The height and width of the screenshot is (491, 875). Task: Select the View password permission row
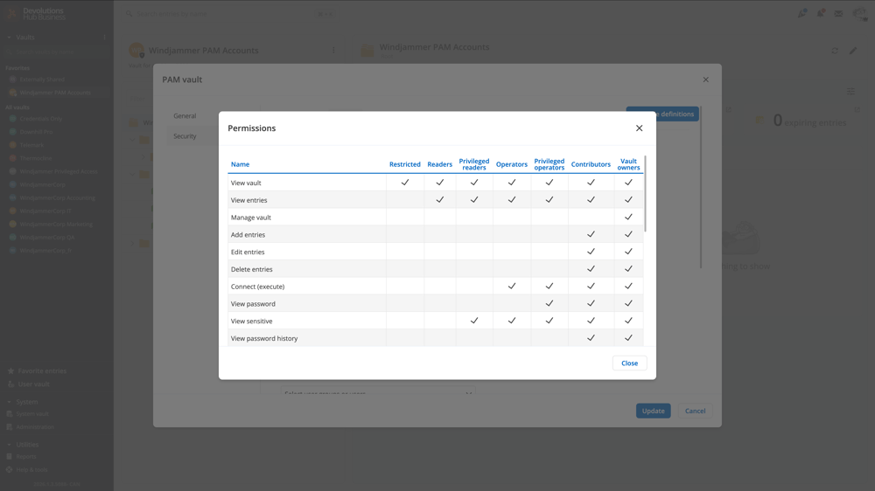click(435, 304)
